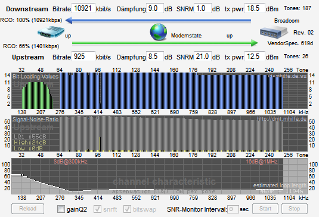Viewport: 319px width, 217px height.
Task: Click the blue downstream arrow
Action: 158,20
